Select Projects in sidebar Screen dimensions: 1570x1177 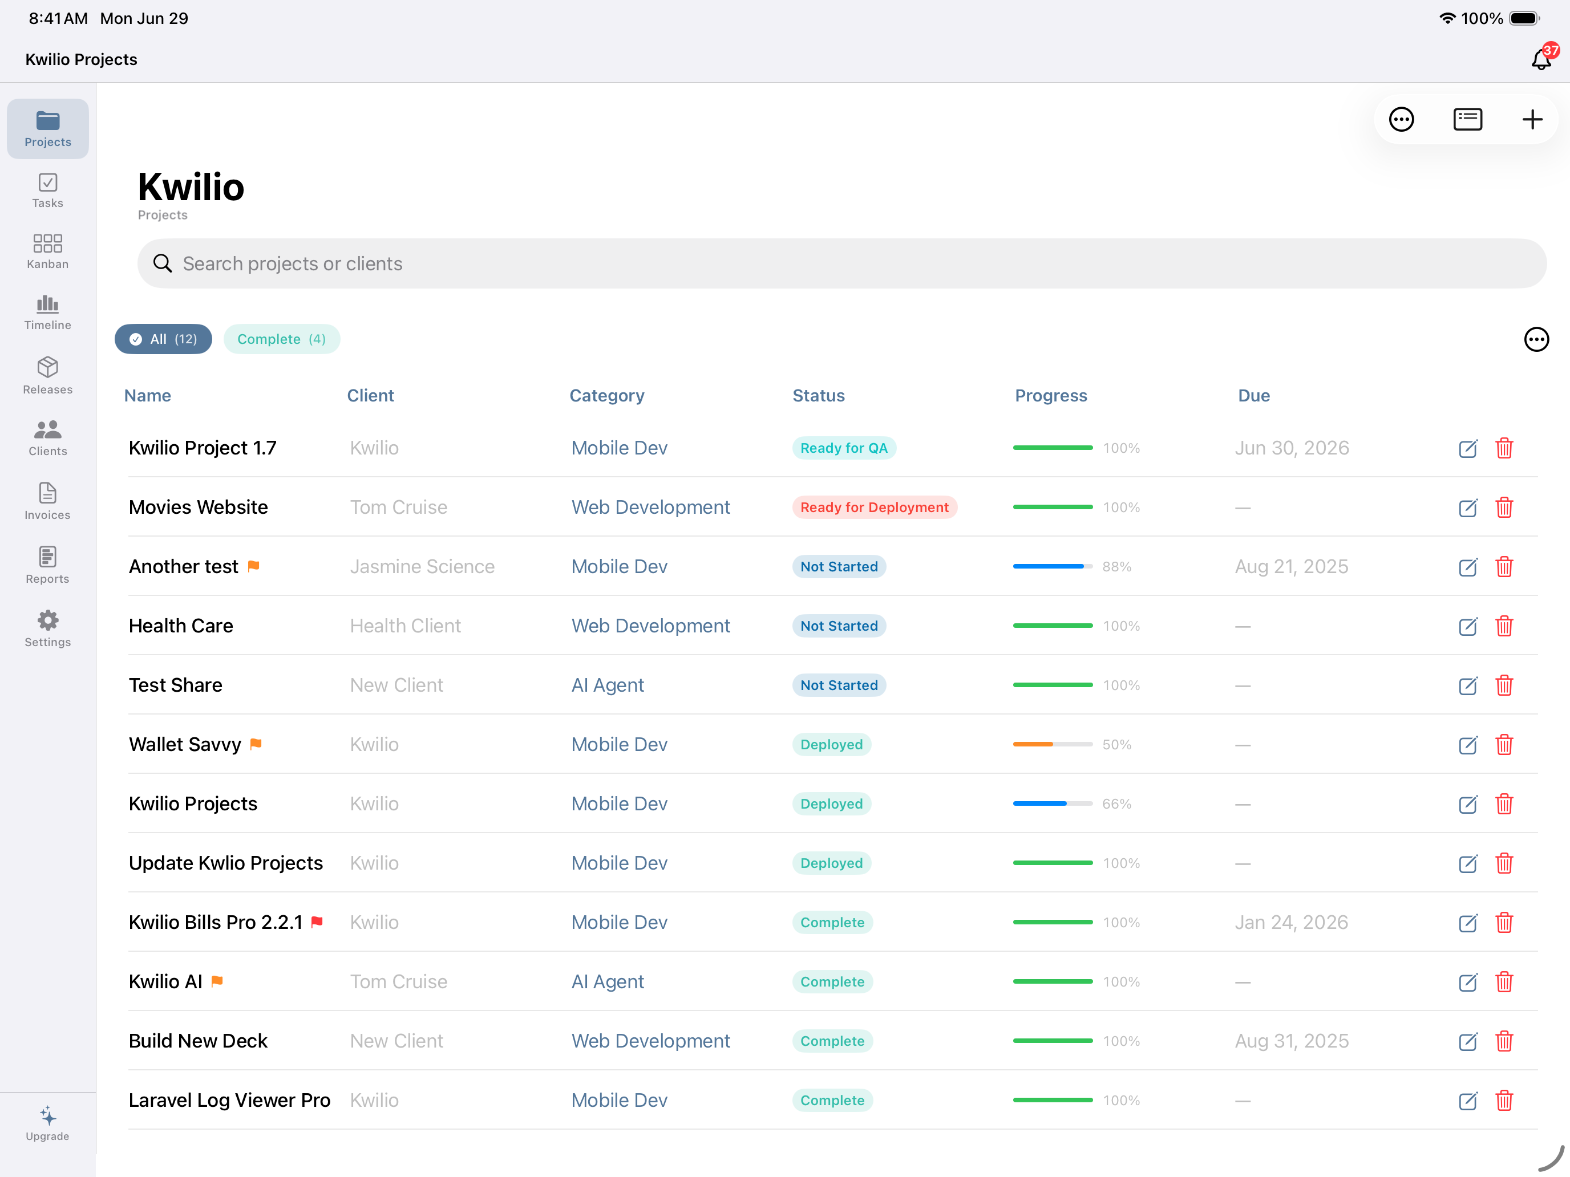point(47,128)
